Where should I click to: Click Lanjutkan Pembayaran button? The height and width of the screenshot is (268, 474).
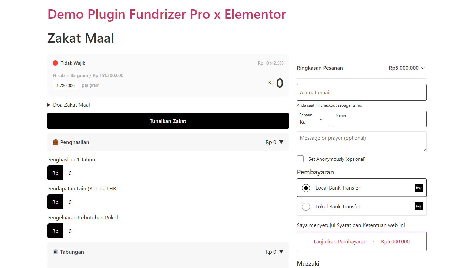361,241
